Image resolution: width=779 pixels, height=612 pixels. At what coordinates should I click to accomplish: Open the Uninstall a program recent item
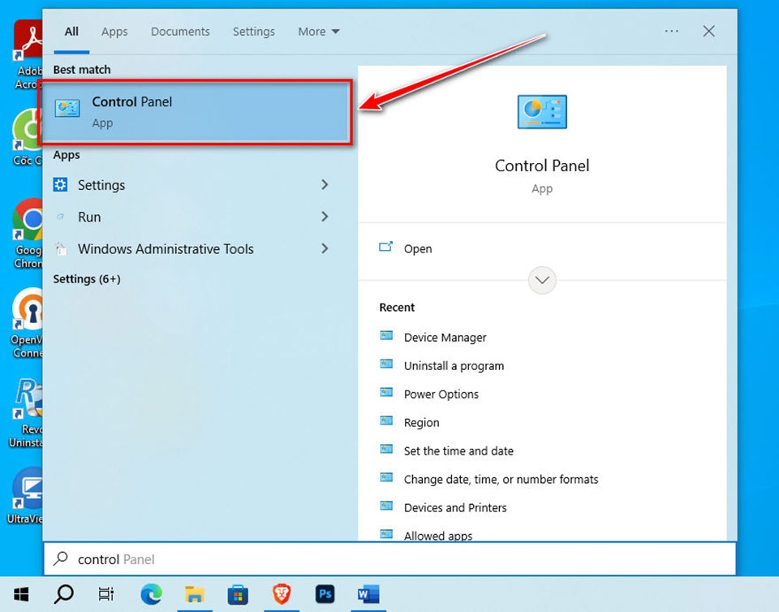coord(454,365)
